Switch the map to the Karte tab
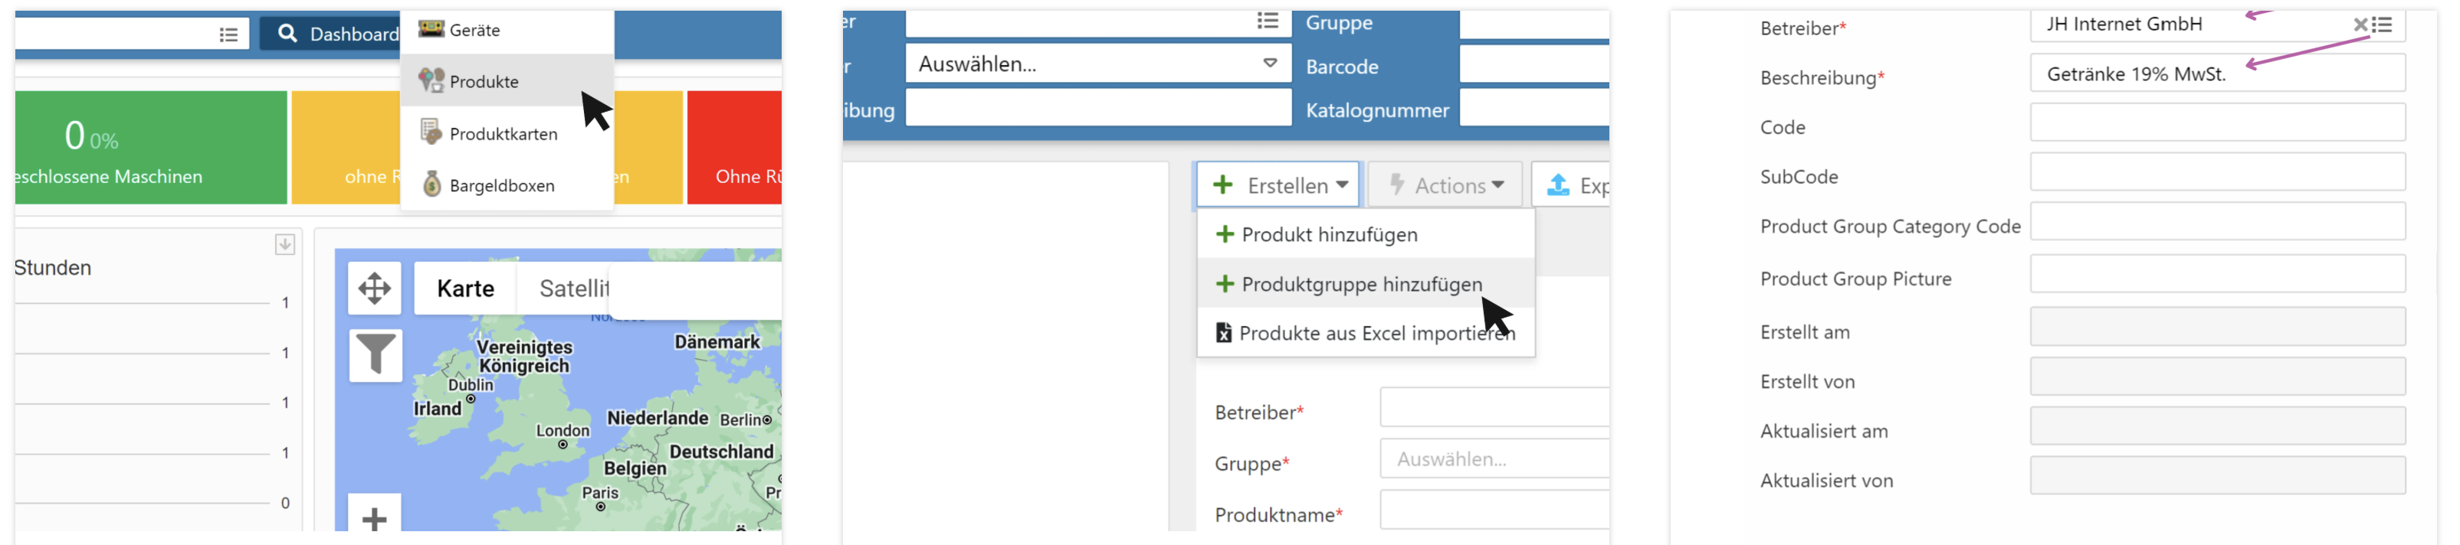Image resolution: width=2460 pixels, height=545 pixels. (x=465, y=289)
